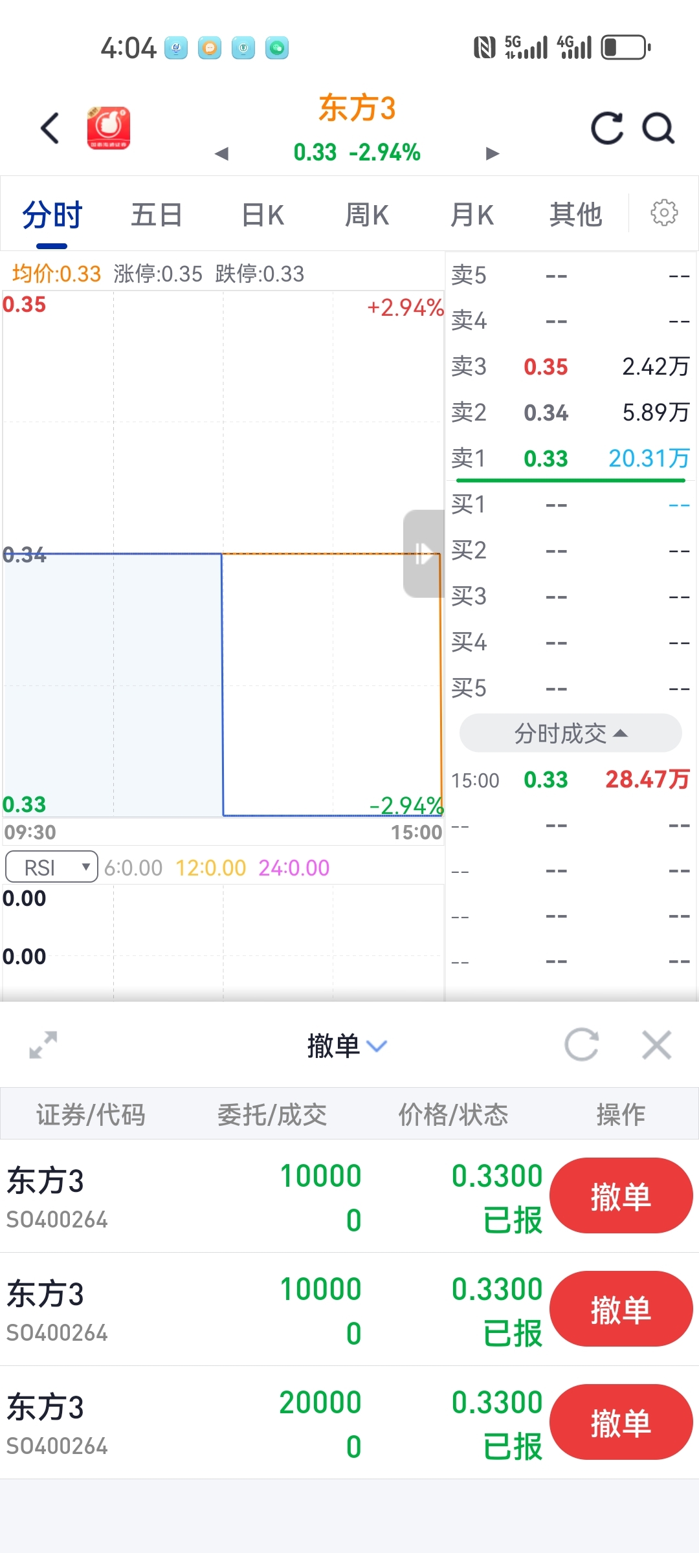Switch to the 日K tab
The image size is (699, 1553).
(x=263, y=215)
